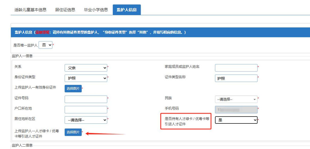Click the 监护人二信息 section heading

[22, 146]
